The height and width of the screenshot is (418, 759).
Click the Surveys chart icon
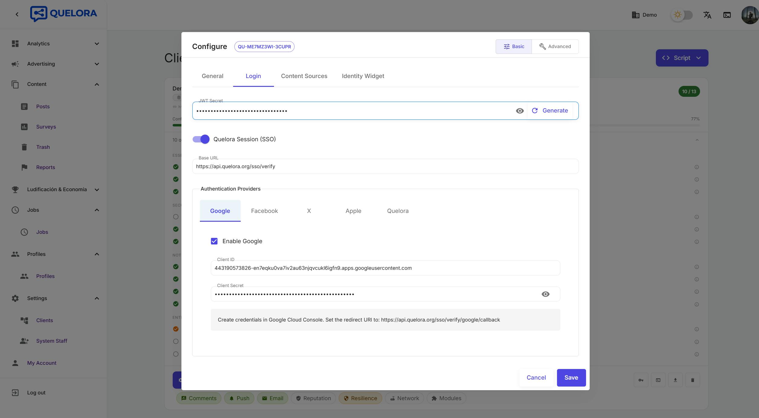click(x=24, y=127)
